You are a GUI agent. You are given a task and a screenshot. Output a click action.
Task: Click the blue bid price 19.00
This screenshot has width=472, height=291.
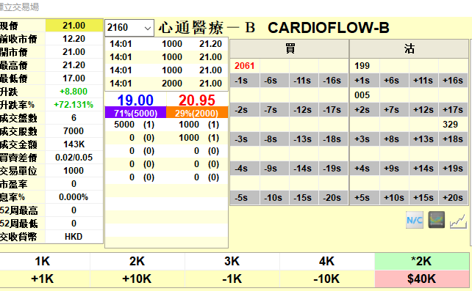coord(135,100)
